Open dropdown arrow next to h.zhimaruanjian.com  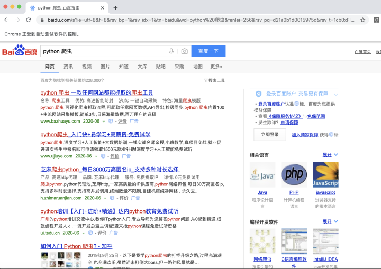click(105, 198)
